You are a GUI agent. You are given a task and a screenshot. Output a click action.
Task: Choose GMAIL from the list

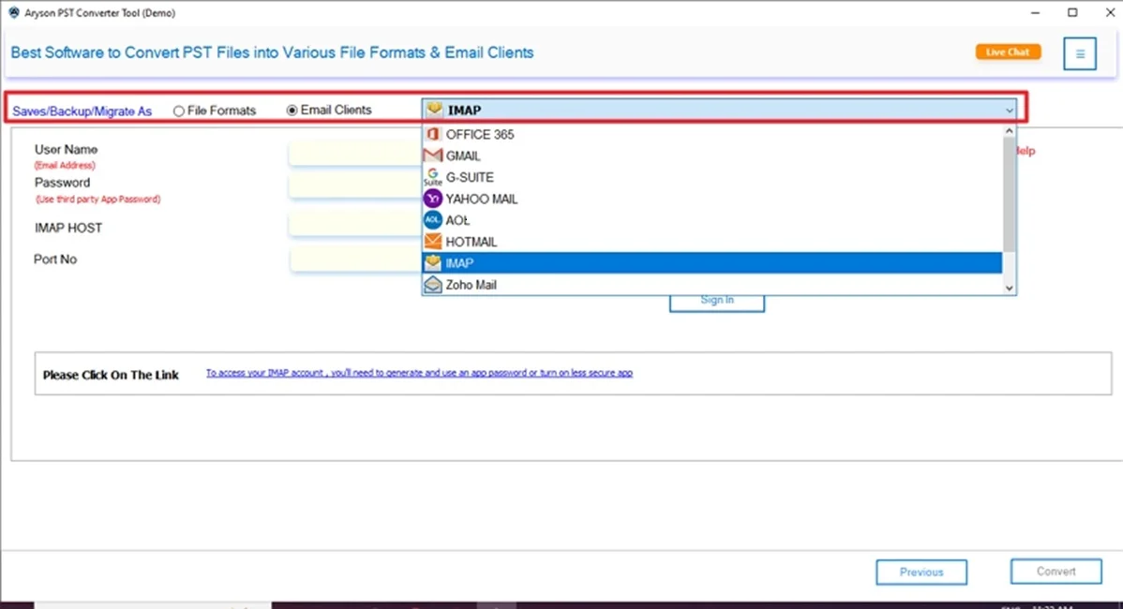pyautogui.click(x=711, y=156)
